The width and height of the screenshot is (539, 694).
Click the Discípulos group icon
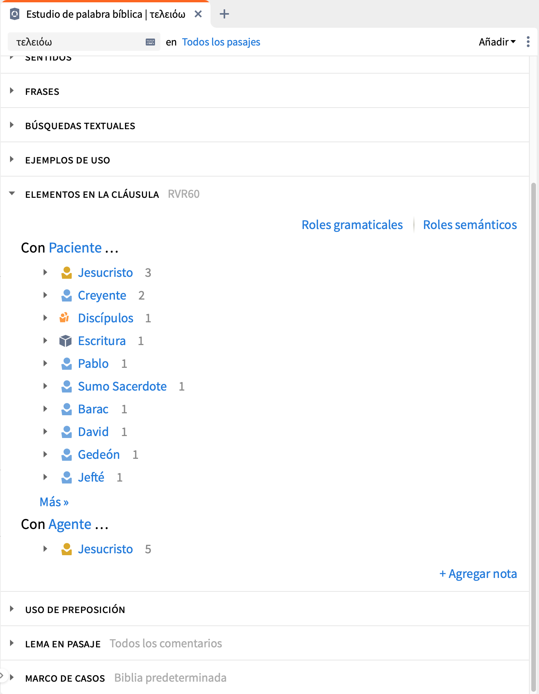pyautogui.click(x=64, y=318)
